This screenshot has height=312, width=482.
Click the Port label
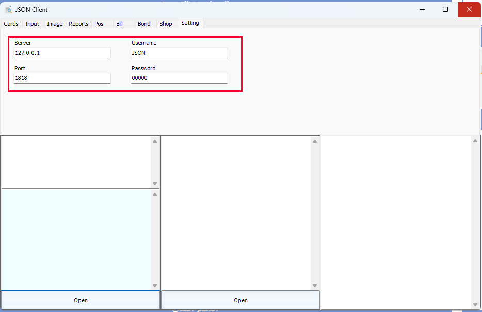pyautogui.click(x=20, y=68)
